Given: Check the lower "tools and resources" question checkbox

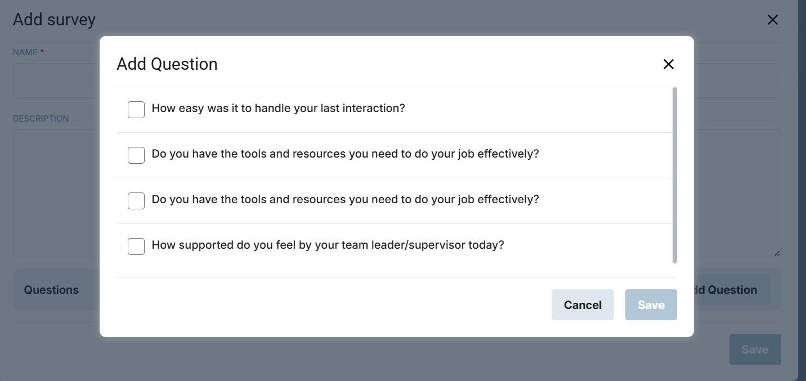Looking at the screenshot, I should tap(136, 201).
